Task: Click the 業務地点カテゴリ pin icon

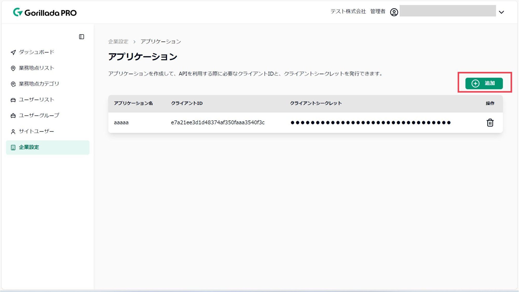Action: [x=13, y=84]
